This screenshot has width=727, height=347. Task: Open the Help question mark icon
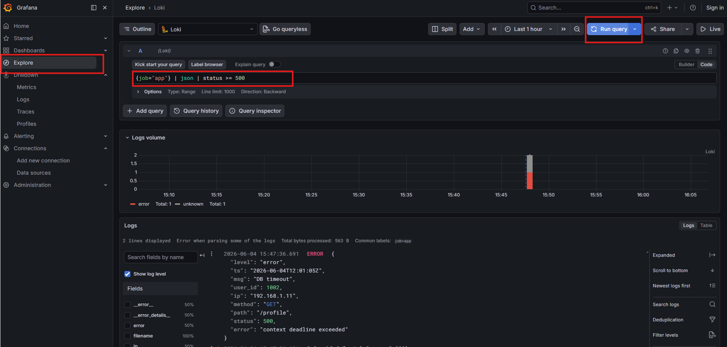coord(693,8)
